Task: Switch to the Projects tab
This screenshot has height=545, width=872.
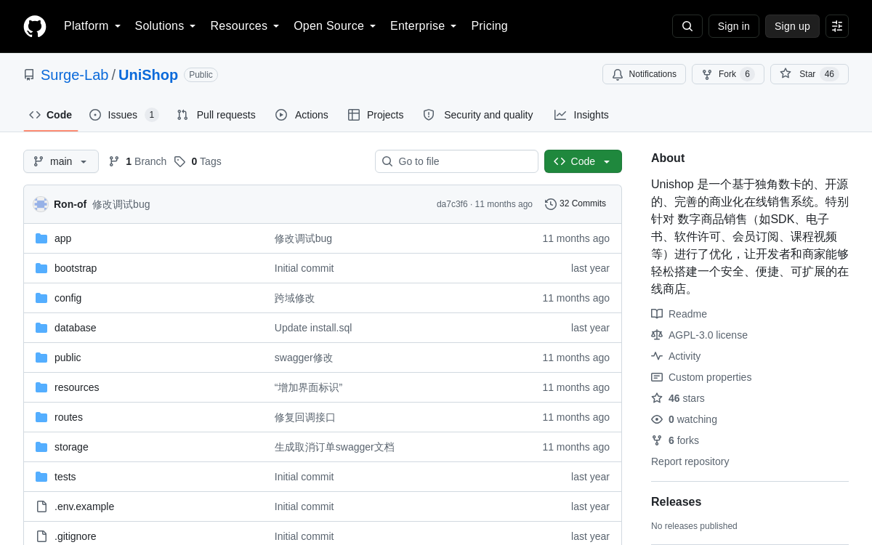Action: 376,115
